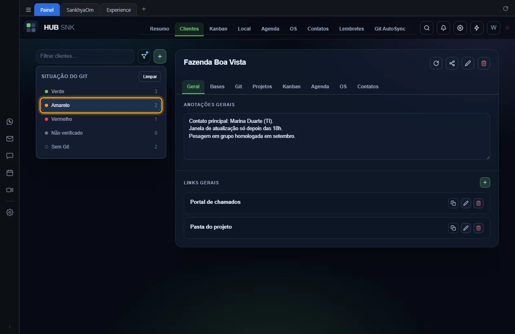Edit the Pasta do projeto link
The height and width of the screenshot is (334, 515).
466,228
